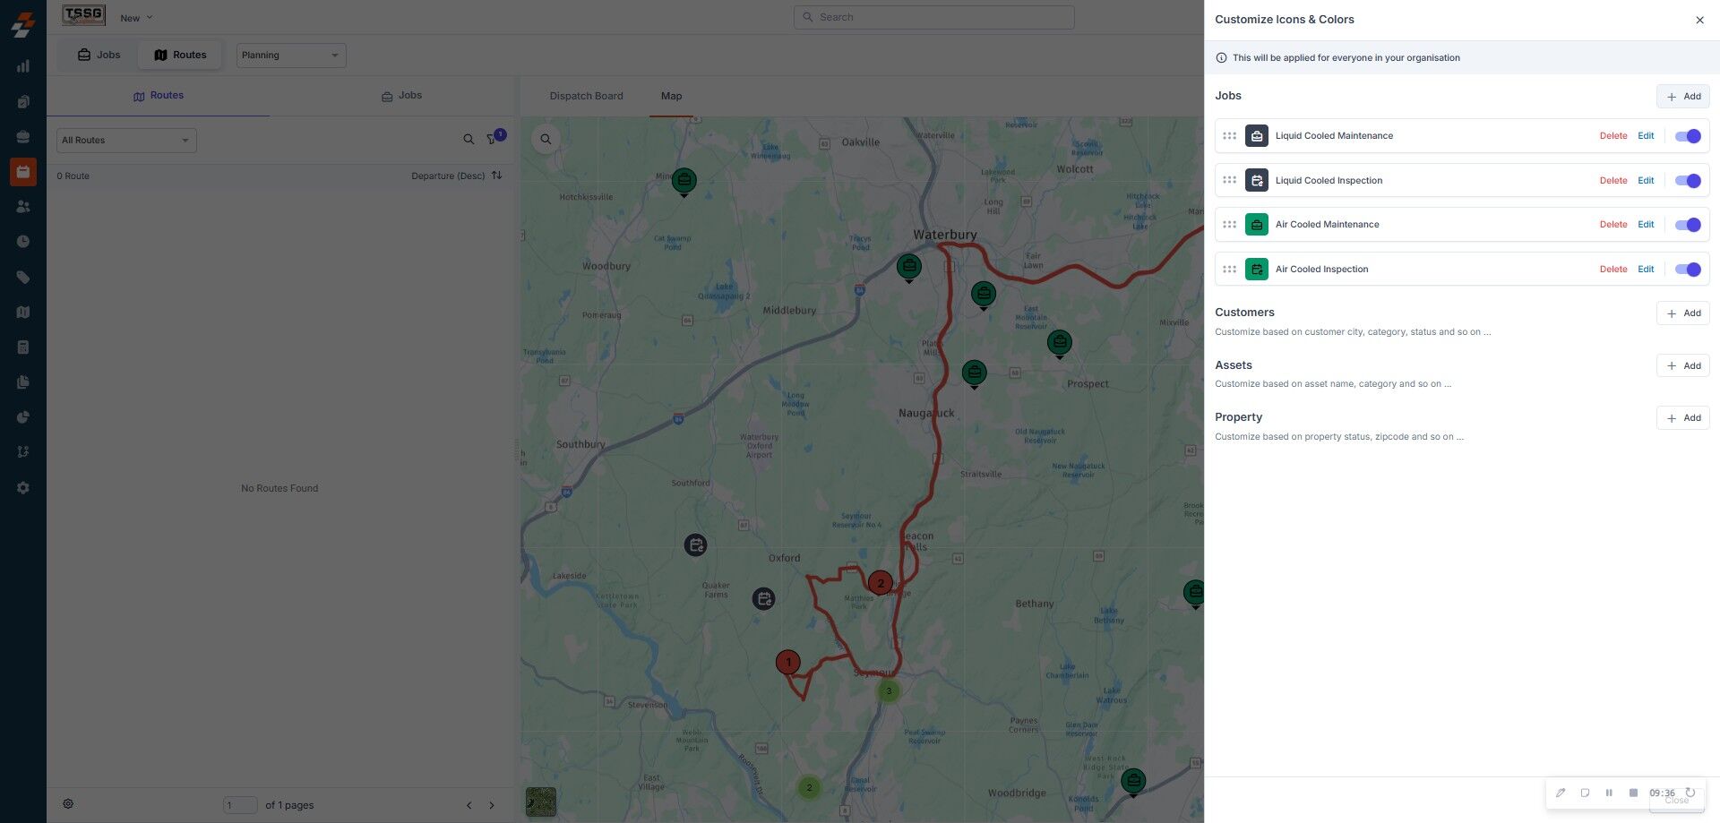
Task: Click drag handle for Air Cooled Inspection
Action: [1230, 270]
